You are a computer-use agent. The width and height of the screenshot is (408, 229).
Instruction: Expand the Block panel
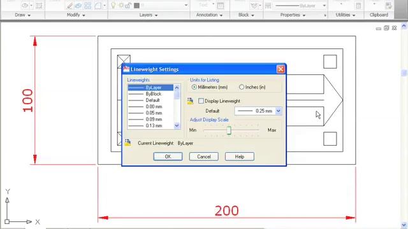pyautogui.click(x=246, y=15)
